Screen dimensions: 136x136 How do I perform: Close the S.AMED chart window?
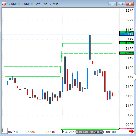click(x=130, y=4)
